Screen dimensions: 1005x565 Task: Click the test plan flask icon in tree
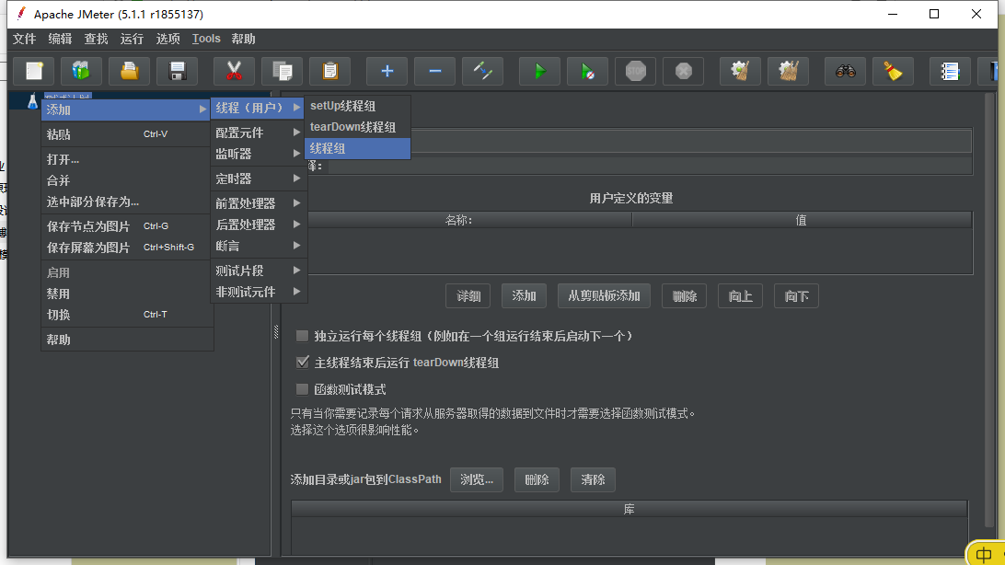32,100
